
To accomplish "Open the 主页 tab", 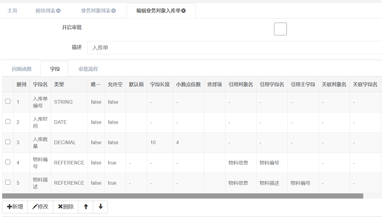I will [x=12, y=10].
